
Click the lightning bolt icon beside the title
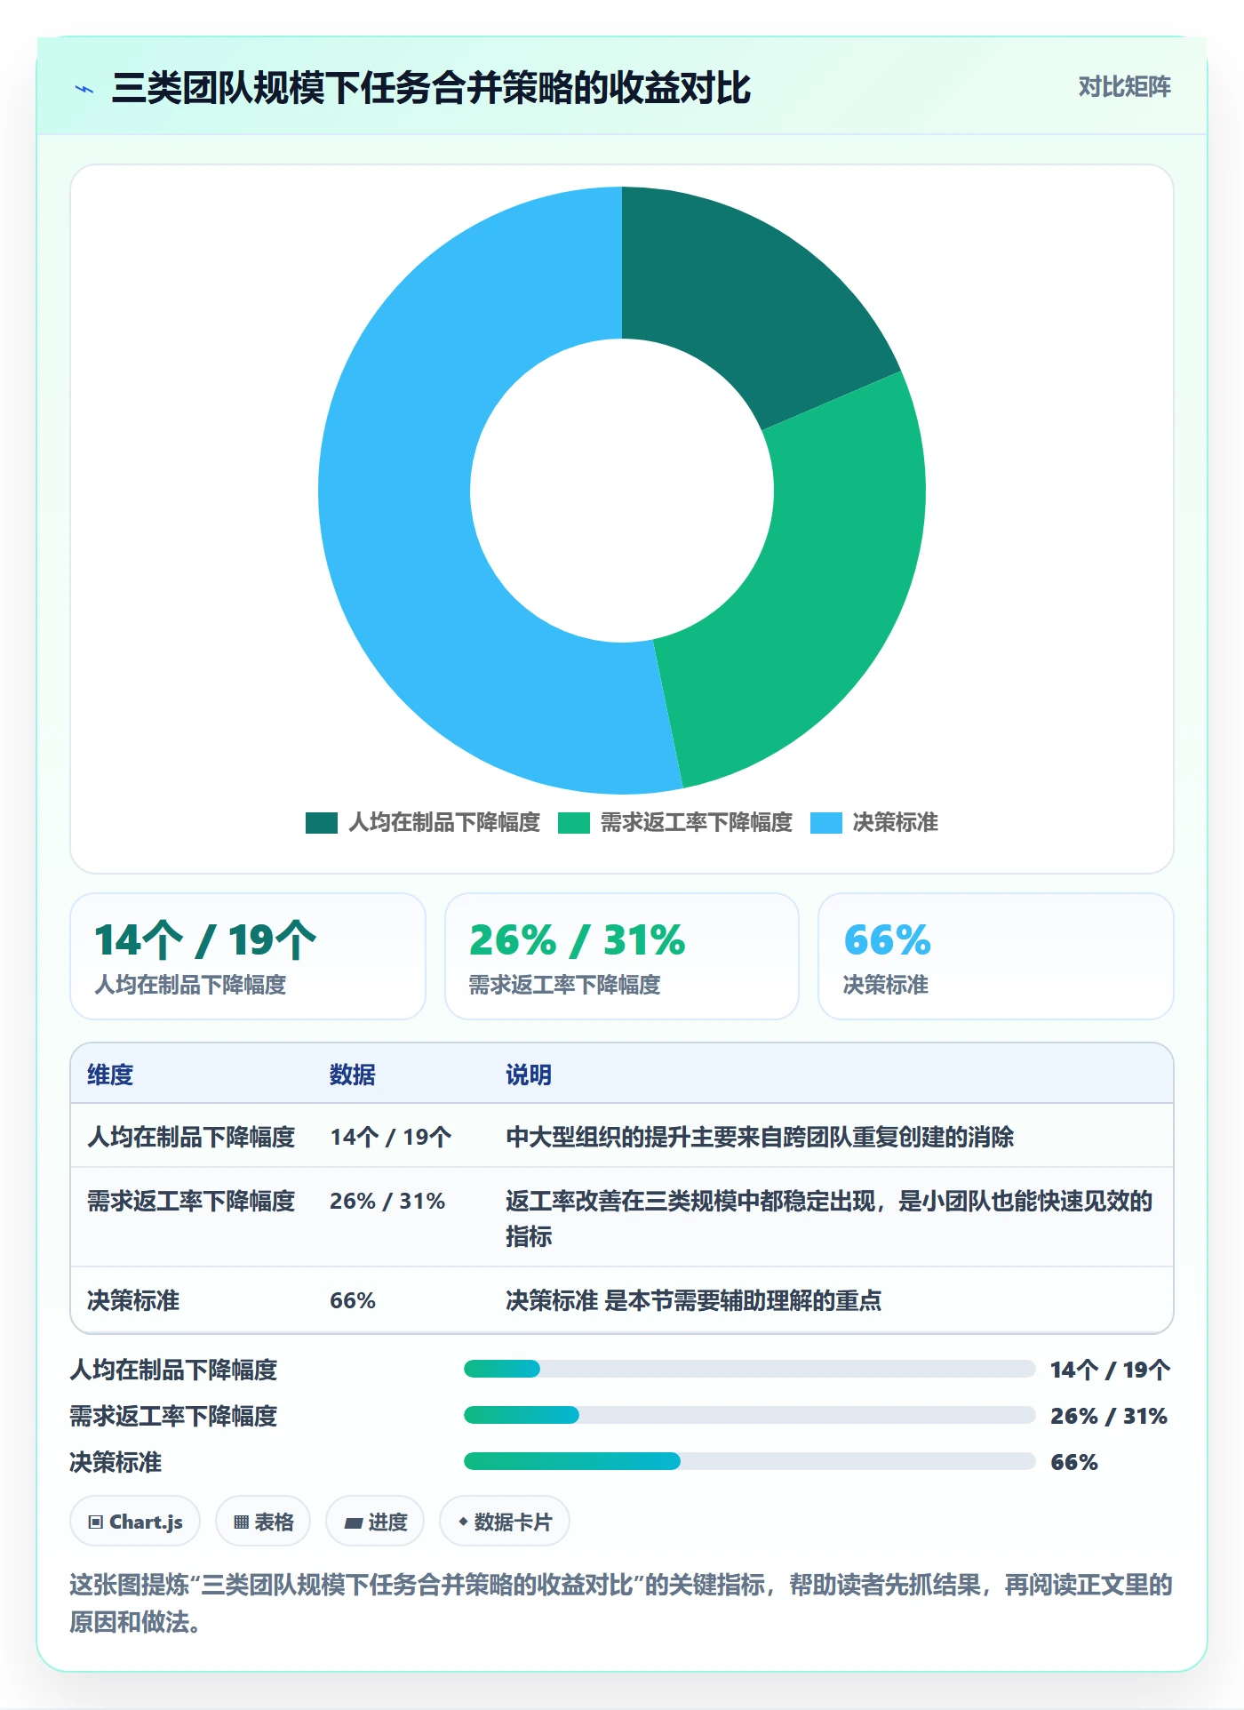84,89
